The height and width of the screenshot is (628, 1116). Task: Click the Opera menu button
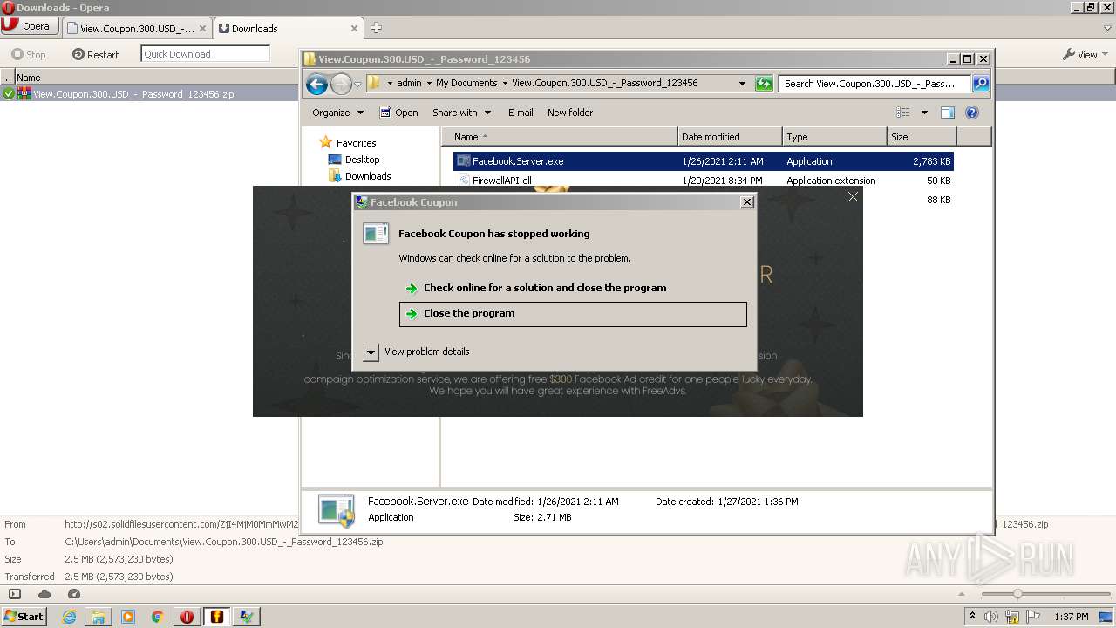tap(29, 26)
